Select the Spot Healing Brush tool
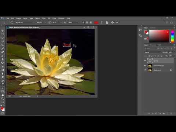 (x=3, y=52)
